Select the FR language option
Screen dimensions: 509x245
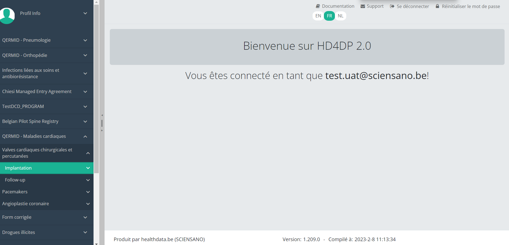(329, 16)
